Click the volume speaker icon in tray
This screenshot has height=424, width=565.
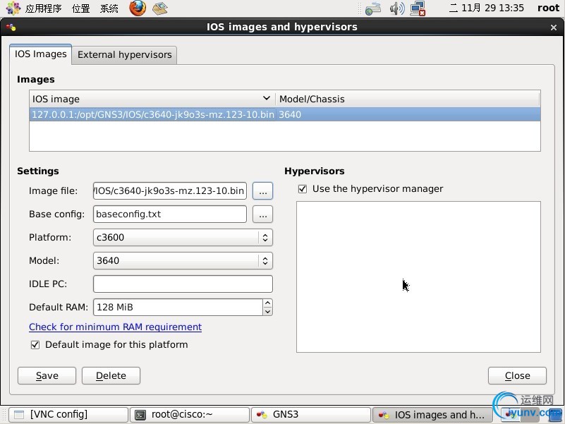(397, 8)
